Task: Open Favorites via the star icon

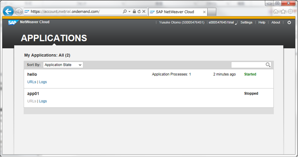Action: (283, 12)
